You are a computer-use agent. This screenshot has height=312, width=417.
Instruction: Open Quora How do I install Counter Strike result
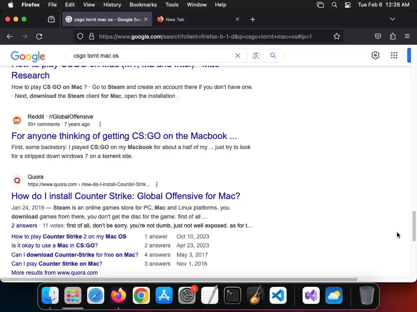(x=125, y=196)
